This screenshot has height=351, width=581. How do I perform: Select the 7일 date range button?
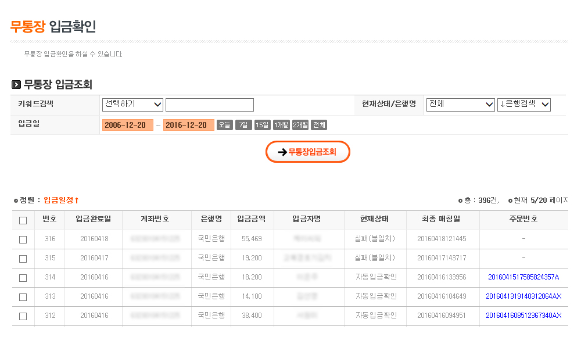(243, 125)
